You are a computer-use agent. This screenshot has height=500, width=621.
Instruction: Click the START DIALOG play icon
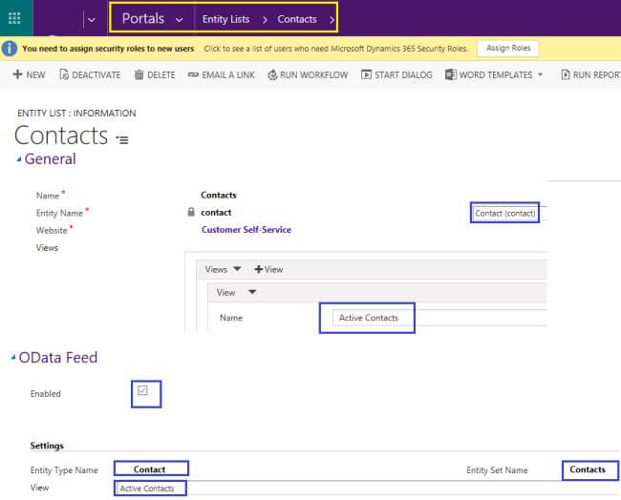pyautogui.click(x=366, y=74)
